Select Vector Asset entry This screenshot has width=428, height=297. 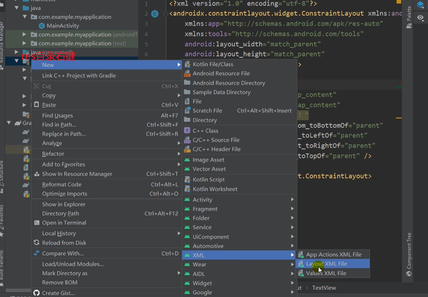(239, 169)
